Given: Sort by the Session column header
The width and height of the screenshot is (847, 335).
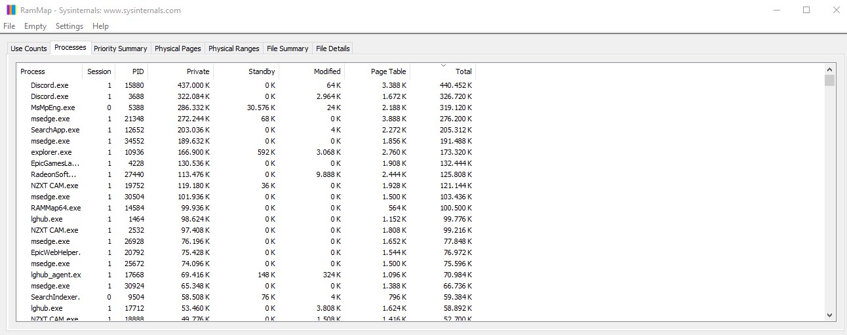Looking at the screenshot, I should 99,71.
